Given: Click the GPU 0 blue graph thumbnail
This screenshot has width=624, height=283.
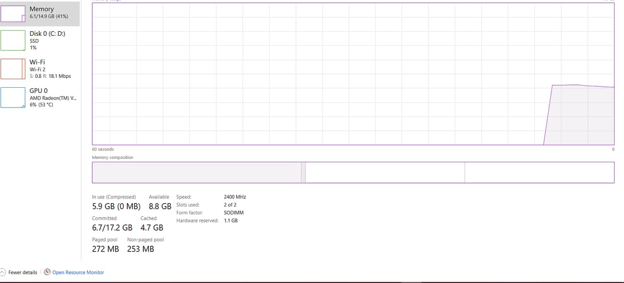Looking at the screenshot, I should point(13,97).
